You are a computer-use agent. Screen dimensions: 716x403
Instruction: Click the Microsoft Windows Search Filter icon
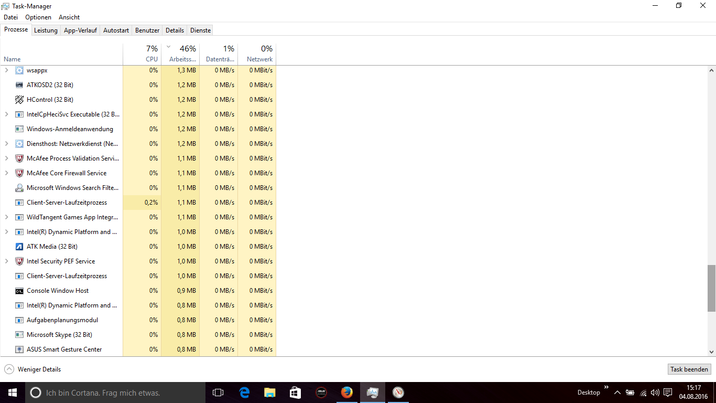tap(19, 188)
